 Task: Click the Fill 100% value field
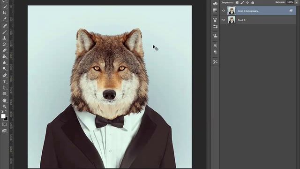click(290, 2)
